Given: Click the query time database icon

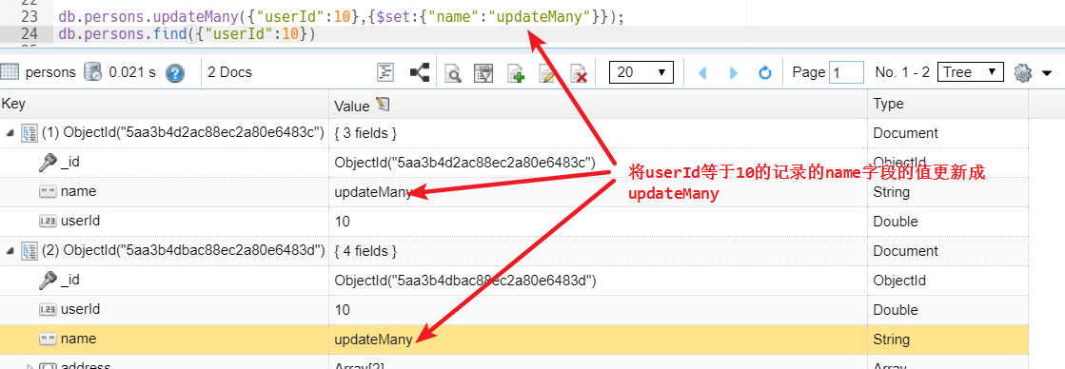Looking at the screenshot, I should 92,72.
